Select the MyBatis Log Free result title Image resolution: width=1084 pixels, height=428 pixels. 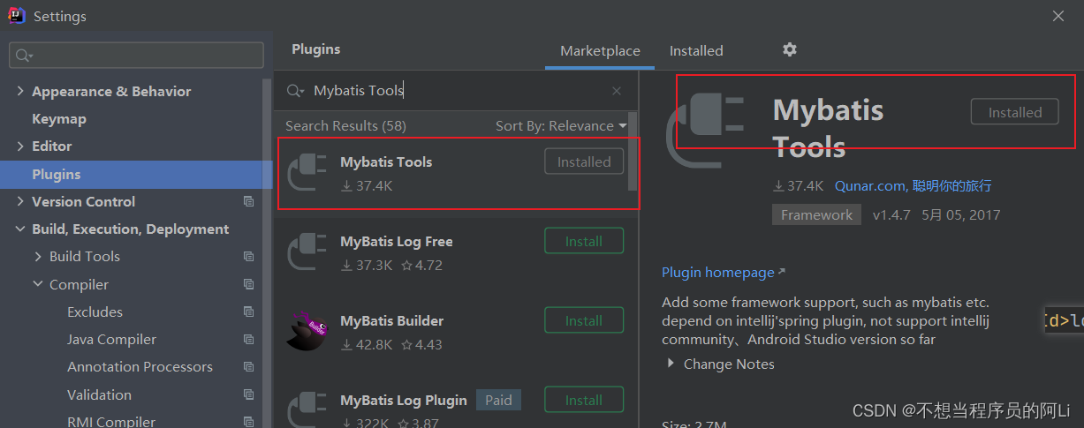[x=397, y=241]
